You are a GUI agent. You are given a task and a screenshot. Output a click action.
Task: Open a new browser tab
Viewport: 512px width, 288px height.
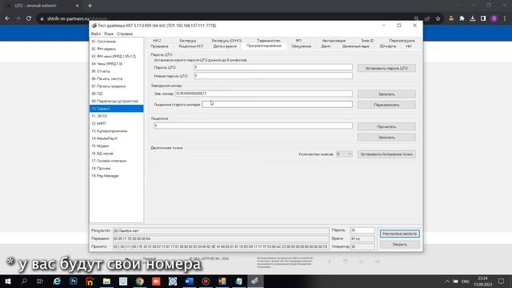[x=90, y=6]
